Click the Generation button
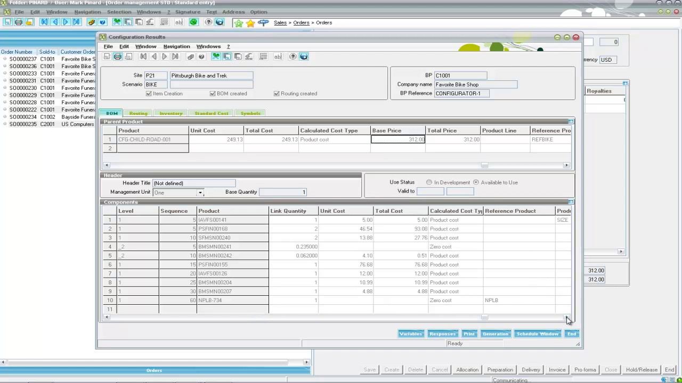The width and height of the screenshot is (682, 383). click(496, 334)
